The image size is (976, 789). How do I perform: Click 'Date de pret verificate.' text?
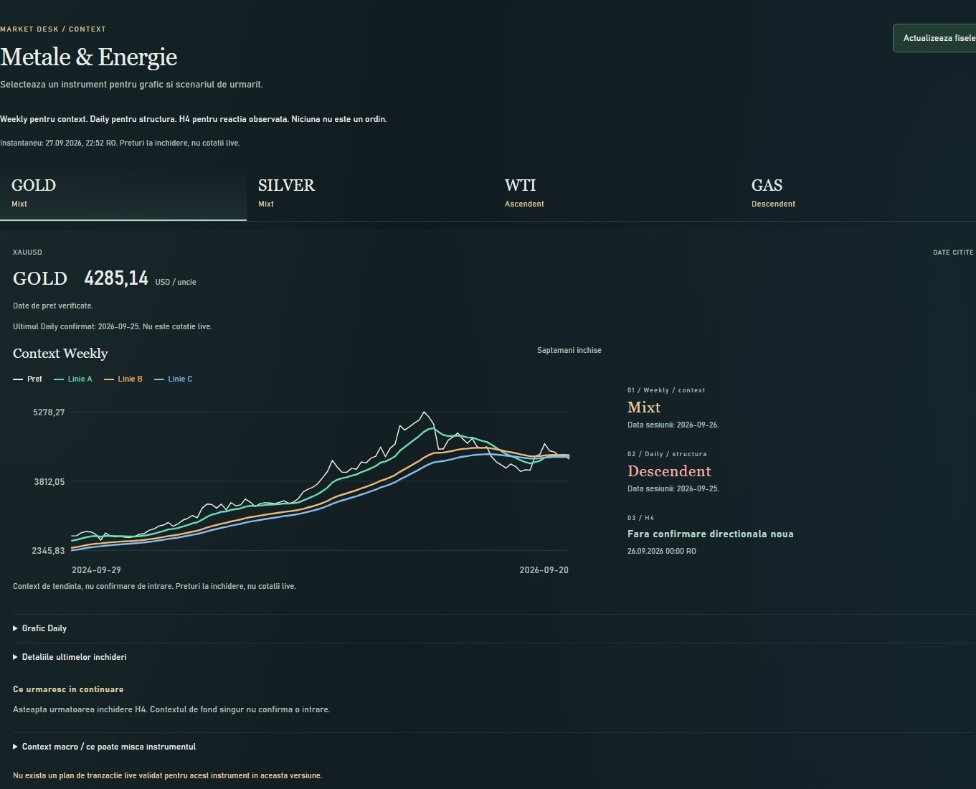[53, 306]
